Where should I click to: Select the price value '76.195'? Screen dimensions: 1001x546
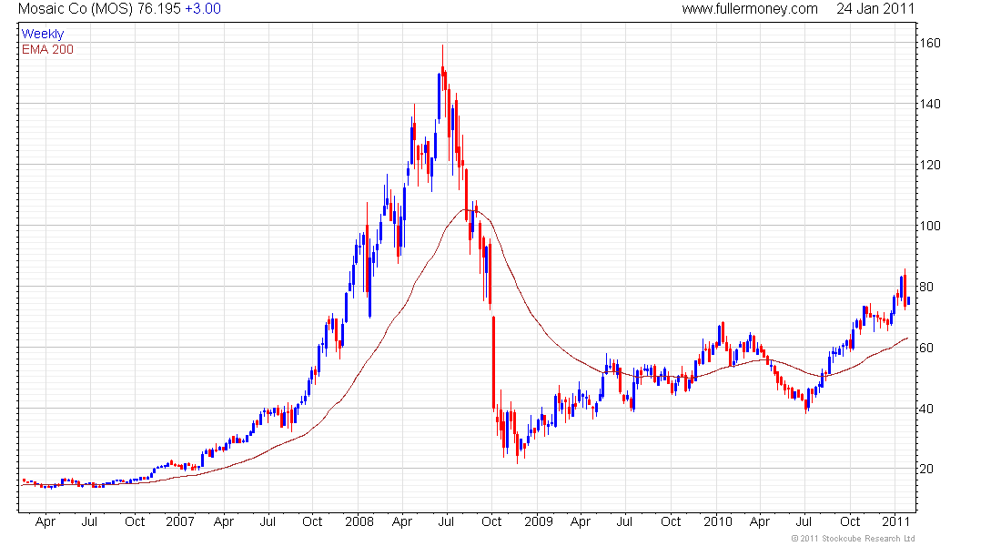159,9
